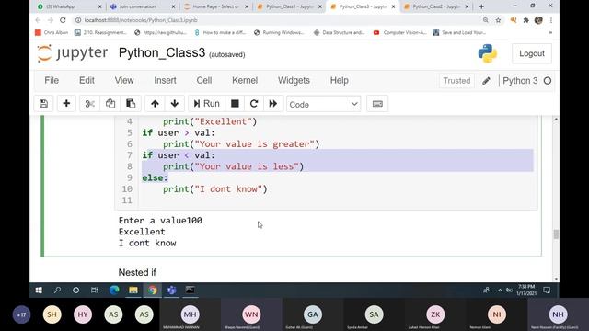The width and height of the screenshot is (589, 331).
Task: Open the terminal window from the taskbar
Action: coord(191,291)
